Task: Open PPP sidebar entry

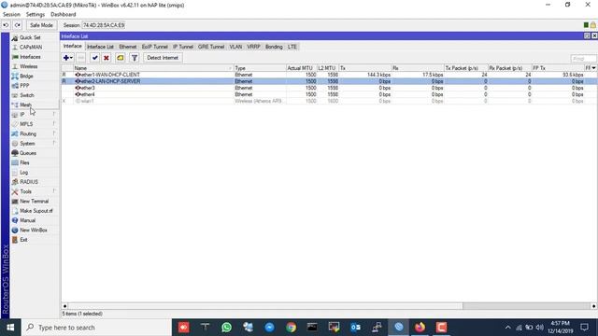Action: click(24, 86)
